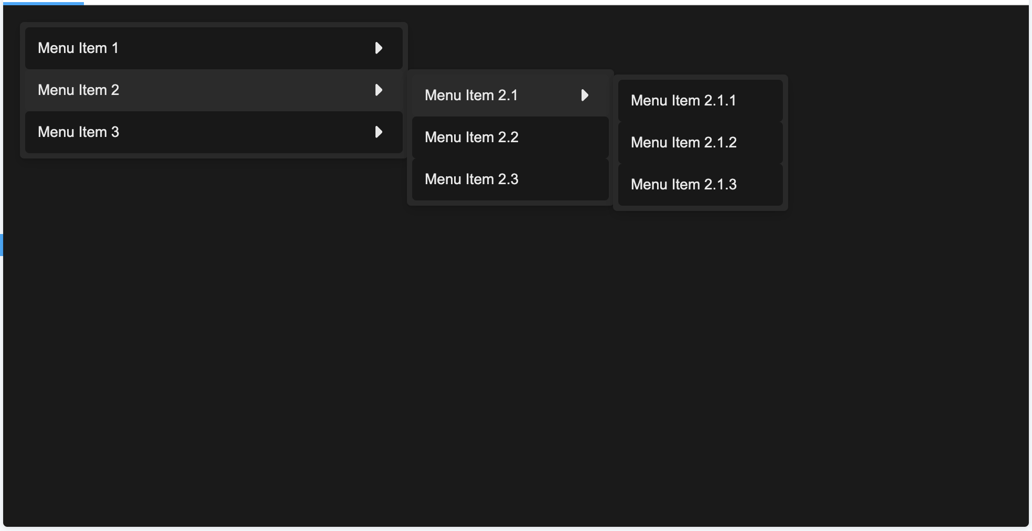1032x531 pixels.
Task: Expand the arrow next to Menu Item 3
Action: (x=379, y=132)
